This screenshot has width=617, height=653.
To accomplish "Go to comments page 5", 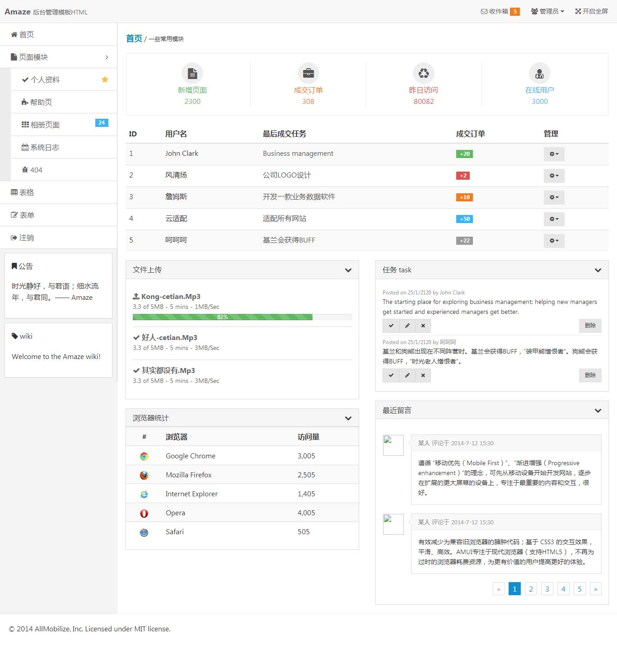I will (580, 589).
